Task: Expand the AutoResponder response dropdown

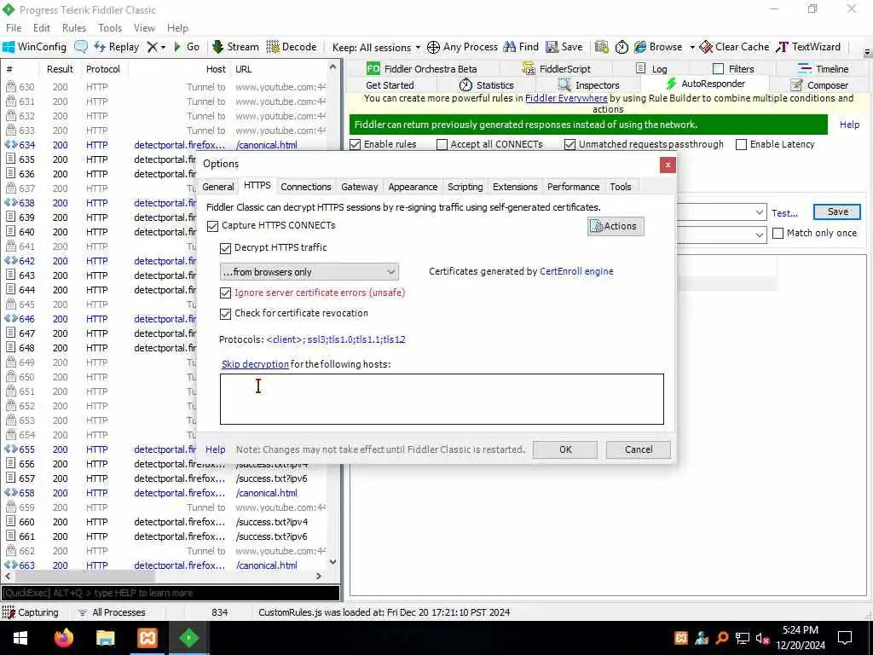Action: pos(760,235)
